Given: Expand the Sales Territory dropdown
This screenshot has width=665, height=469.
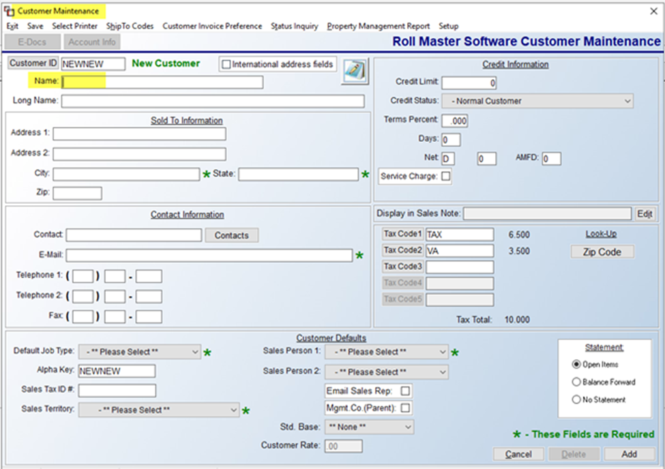Looking at the screenshot, I should pos(158,410).
